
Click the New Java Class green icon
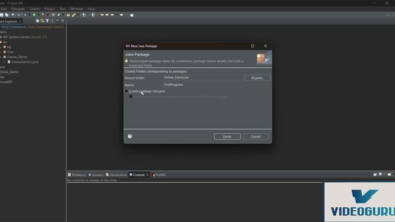coord(59,15)
